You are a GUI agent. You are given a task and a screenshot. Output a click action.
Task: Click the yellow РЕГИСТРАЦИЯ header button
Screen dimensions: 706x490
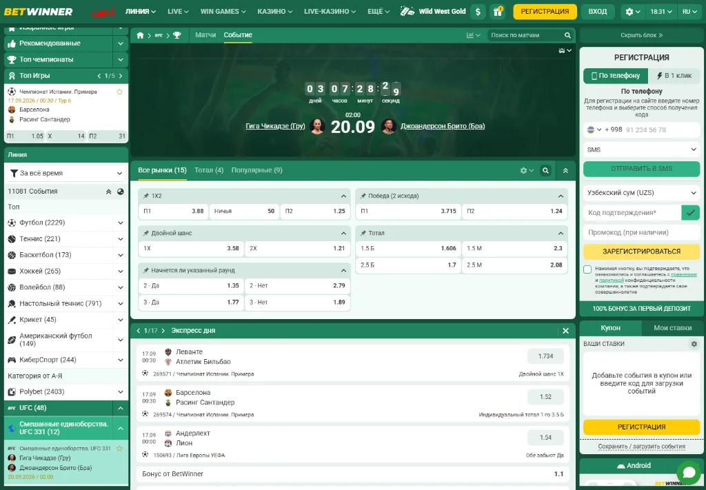click(545, 12)
